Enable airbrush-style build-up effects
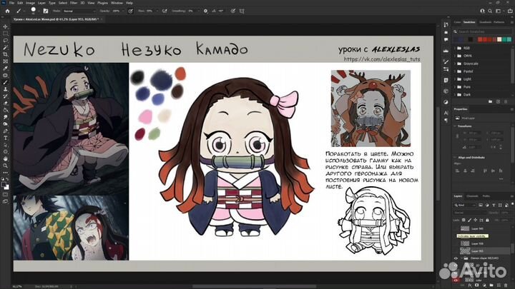 165,11
